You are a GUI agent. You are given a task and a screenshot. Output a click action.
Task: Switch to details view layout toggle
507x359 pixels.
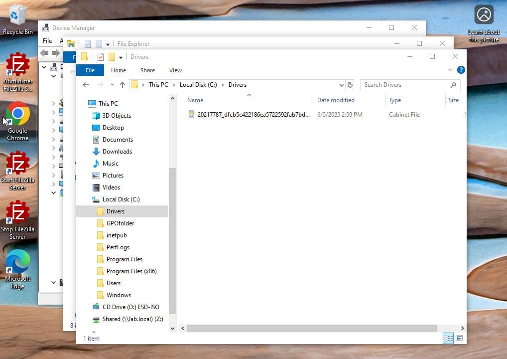[x=448, y=338]
